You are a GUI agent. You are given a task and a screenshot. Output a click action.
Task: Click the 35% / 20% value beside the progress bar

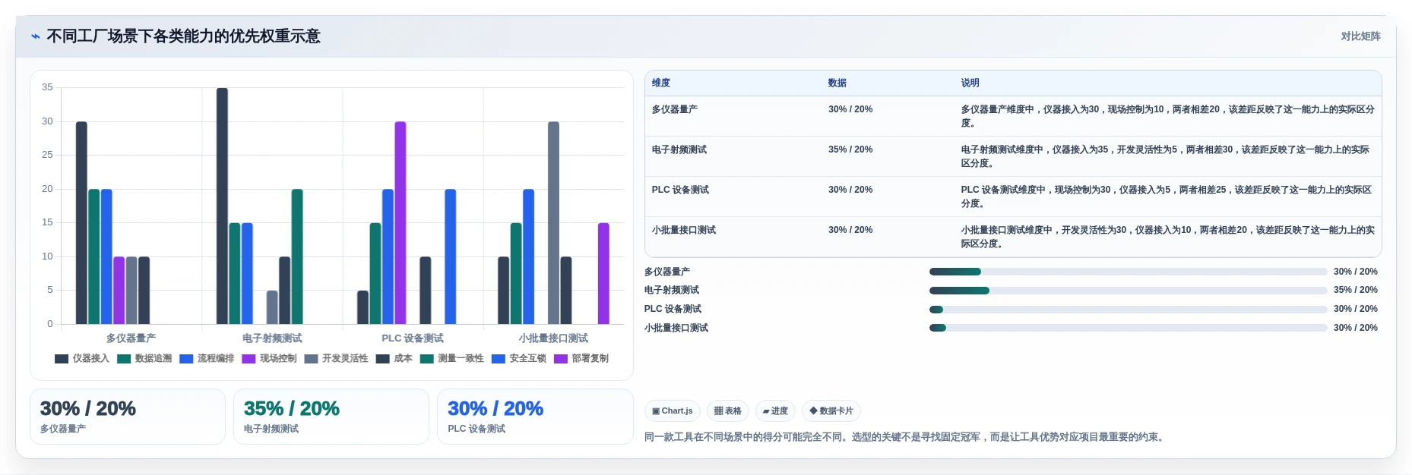click(1355, 290)
